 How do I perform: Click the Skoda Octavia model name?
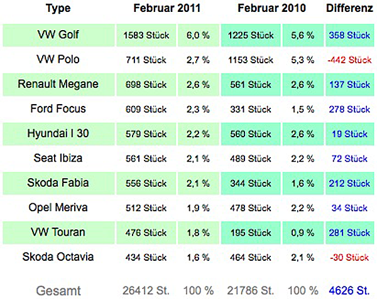pyautogui.click(x=58, y=257)
